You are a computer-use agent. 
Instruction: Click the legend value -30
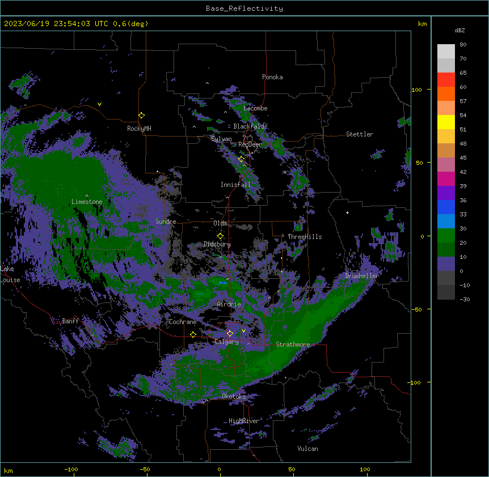coord(465,300)
